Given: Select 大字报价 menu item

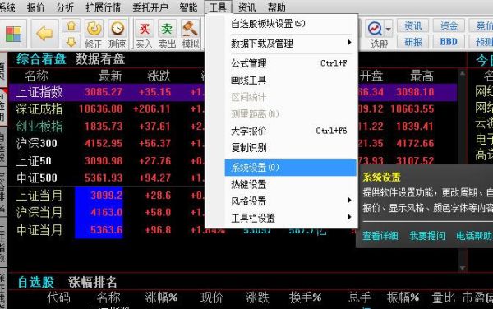Looking at the screenshot, I should (291, 131).
